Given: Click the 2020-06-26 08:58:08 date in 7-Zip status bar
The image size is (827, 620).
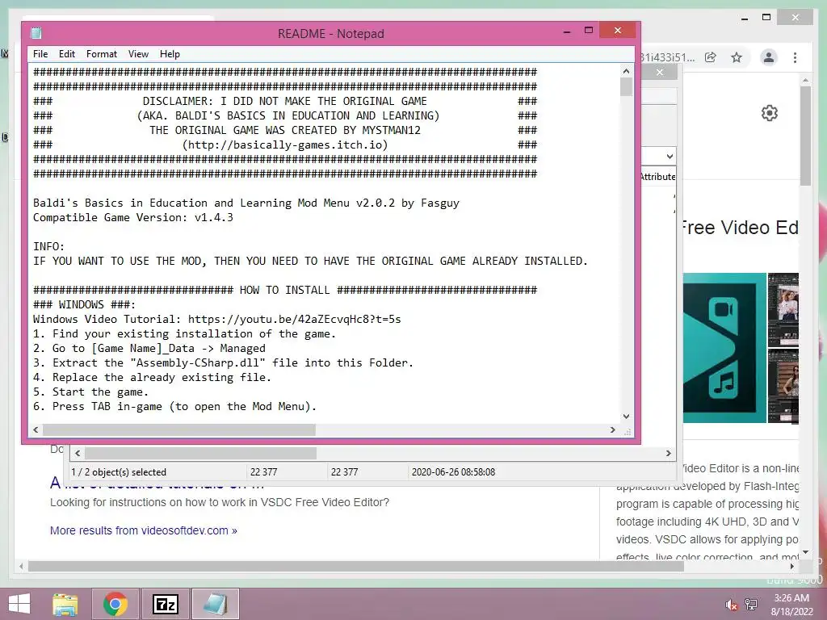Looking at the screenshot, I should (x=453, y=471).
